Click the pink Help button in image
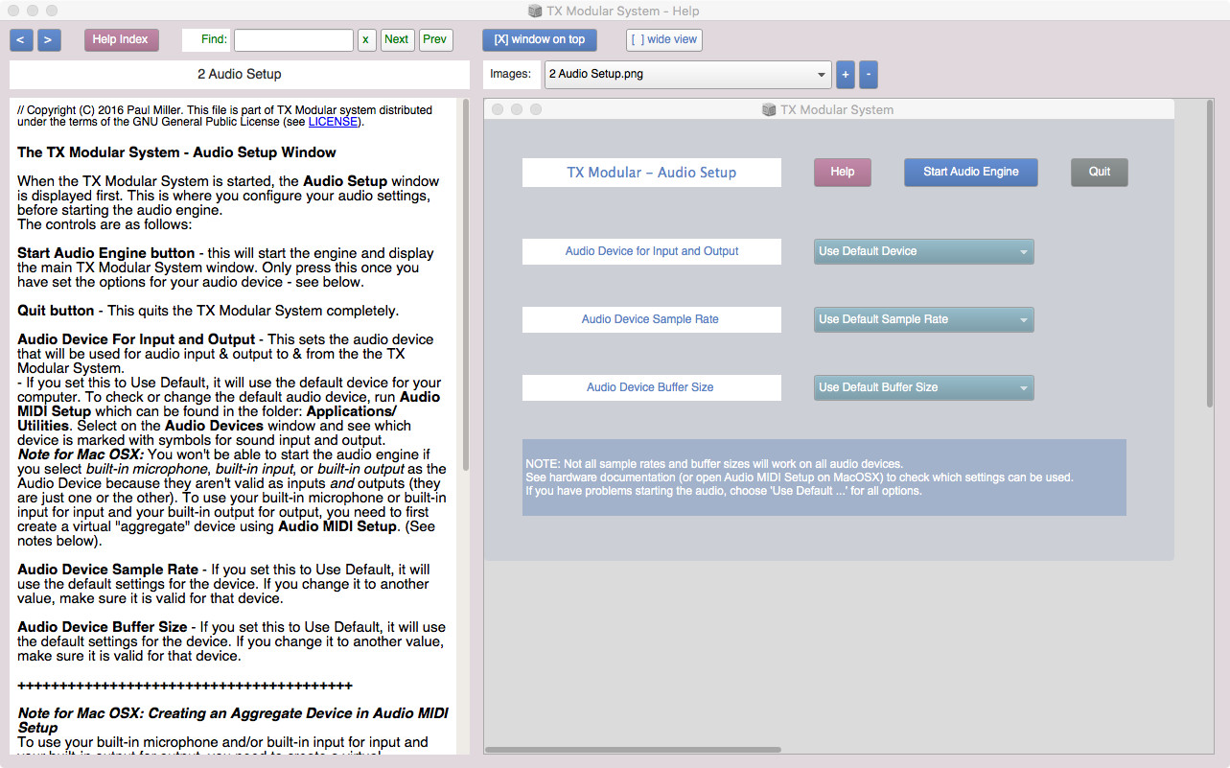The image size is (1230, 768). (x=842, y=173)
